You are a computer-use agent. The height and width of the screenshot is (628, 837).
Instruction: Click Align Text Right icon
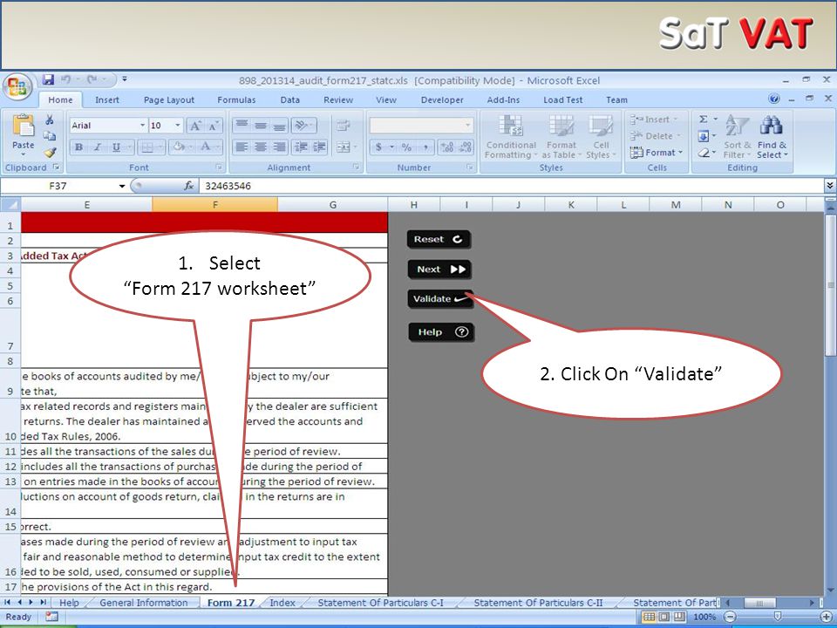point(279,147)
